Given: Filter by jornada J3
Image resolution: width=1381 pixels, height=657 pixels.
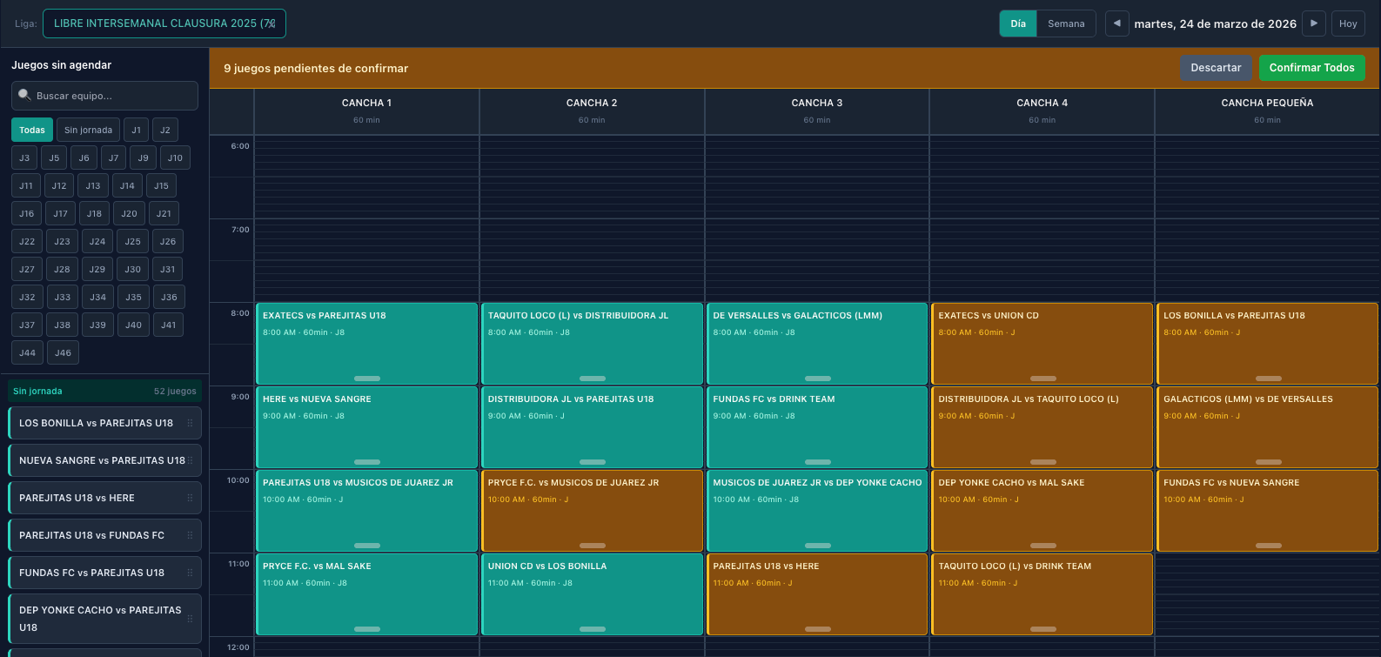Looking at the screenshot, I should pos(24,158).
